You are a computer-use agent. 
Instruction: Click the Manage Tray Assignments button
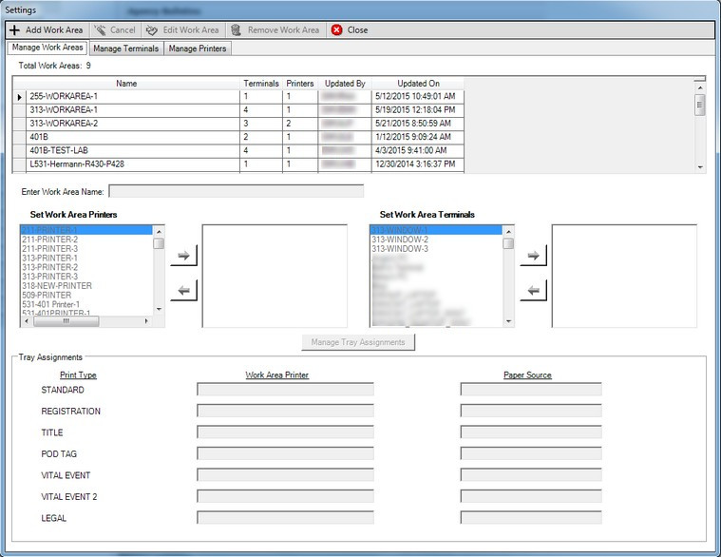click(x=358, y=342)
